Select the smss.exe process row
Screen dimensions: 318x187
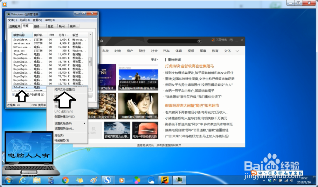coord(50,50)
